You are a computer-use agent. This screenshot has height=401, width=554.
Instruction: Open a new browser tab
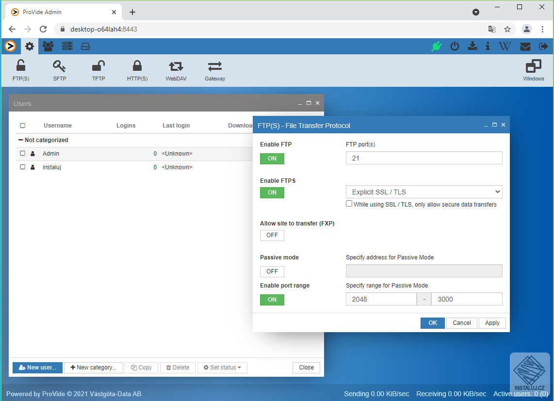[x=132, y=12]
